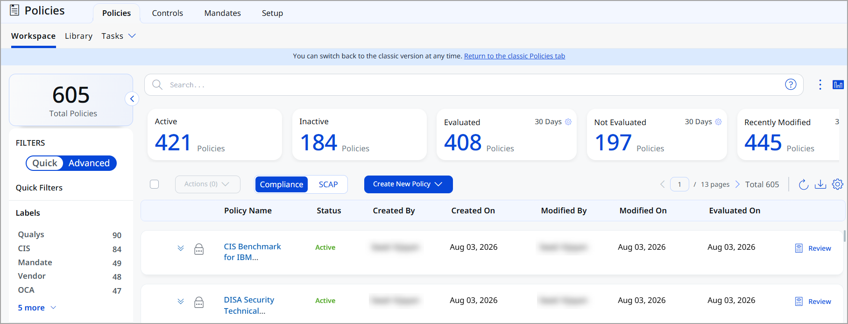Screen dimensions: 848x324
Task: Click the page number input box
Action: click(679, 184)
